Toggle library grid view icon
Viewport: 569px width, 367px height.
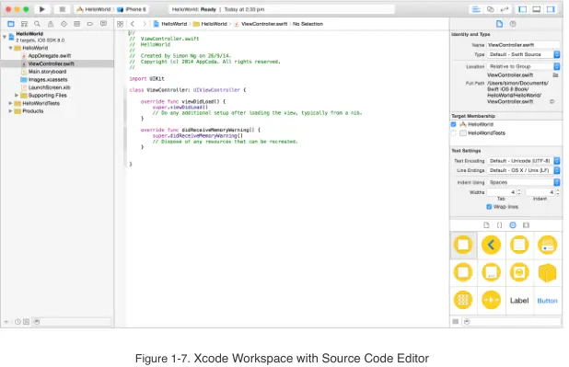click(x=456, y=322)
